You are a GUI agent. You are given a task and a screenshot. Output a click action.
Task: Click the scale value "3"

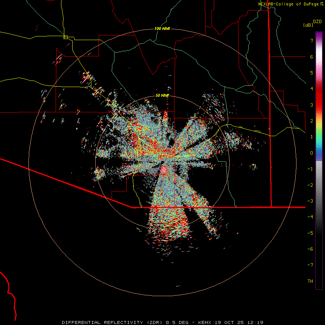point(312,105)
